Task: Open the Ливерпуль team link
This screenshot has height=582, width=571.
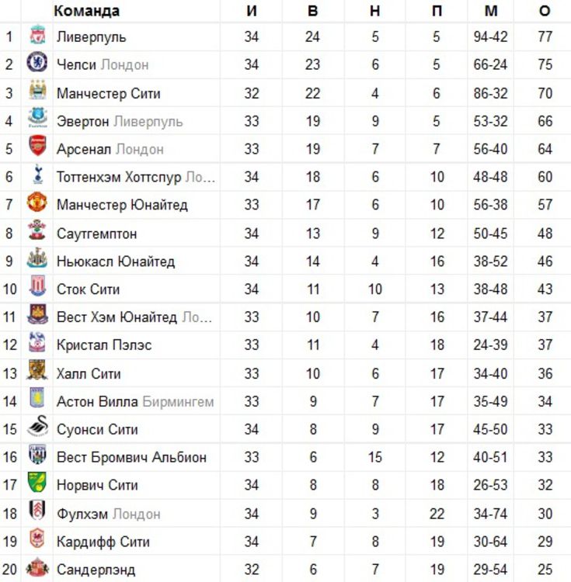Action: (92, 36)
